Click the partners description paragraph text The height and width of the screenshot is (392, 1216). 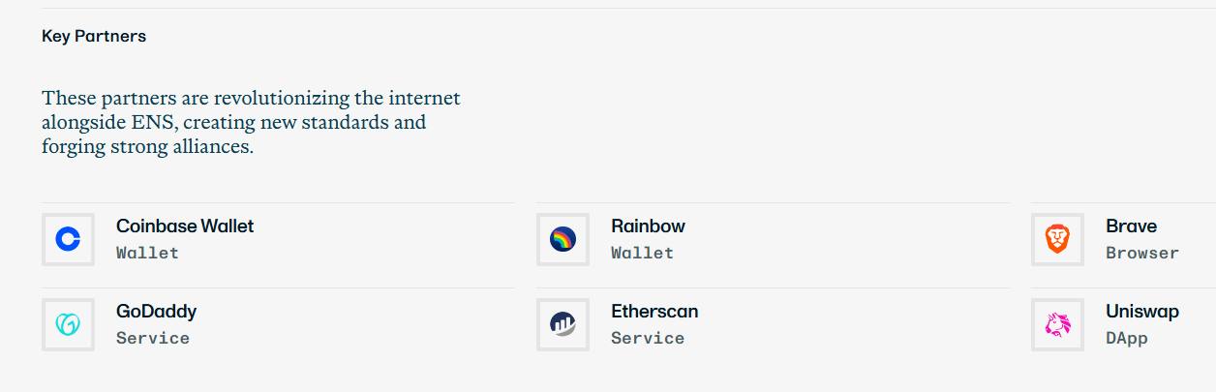[x=252, y=123]
